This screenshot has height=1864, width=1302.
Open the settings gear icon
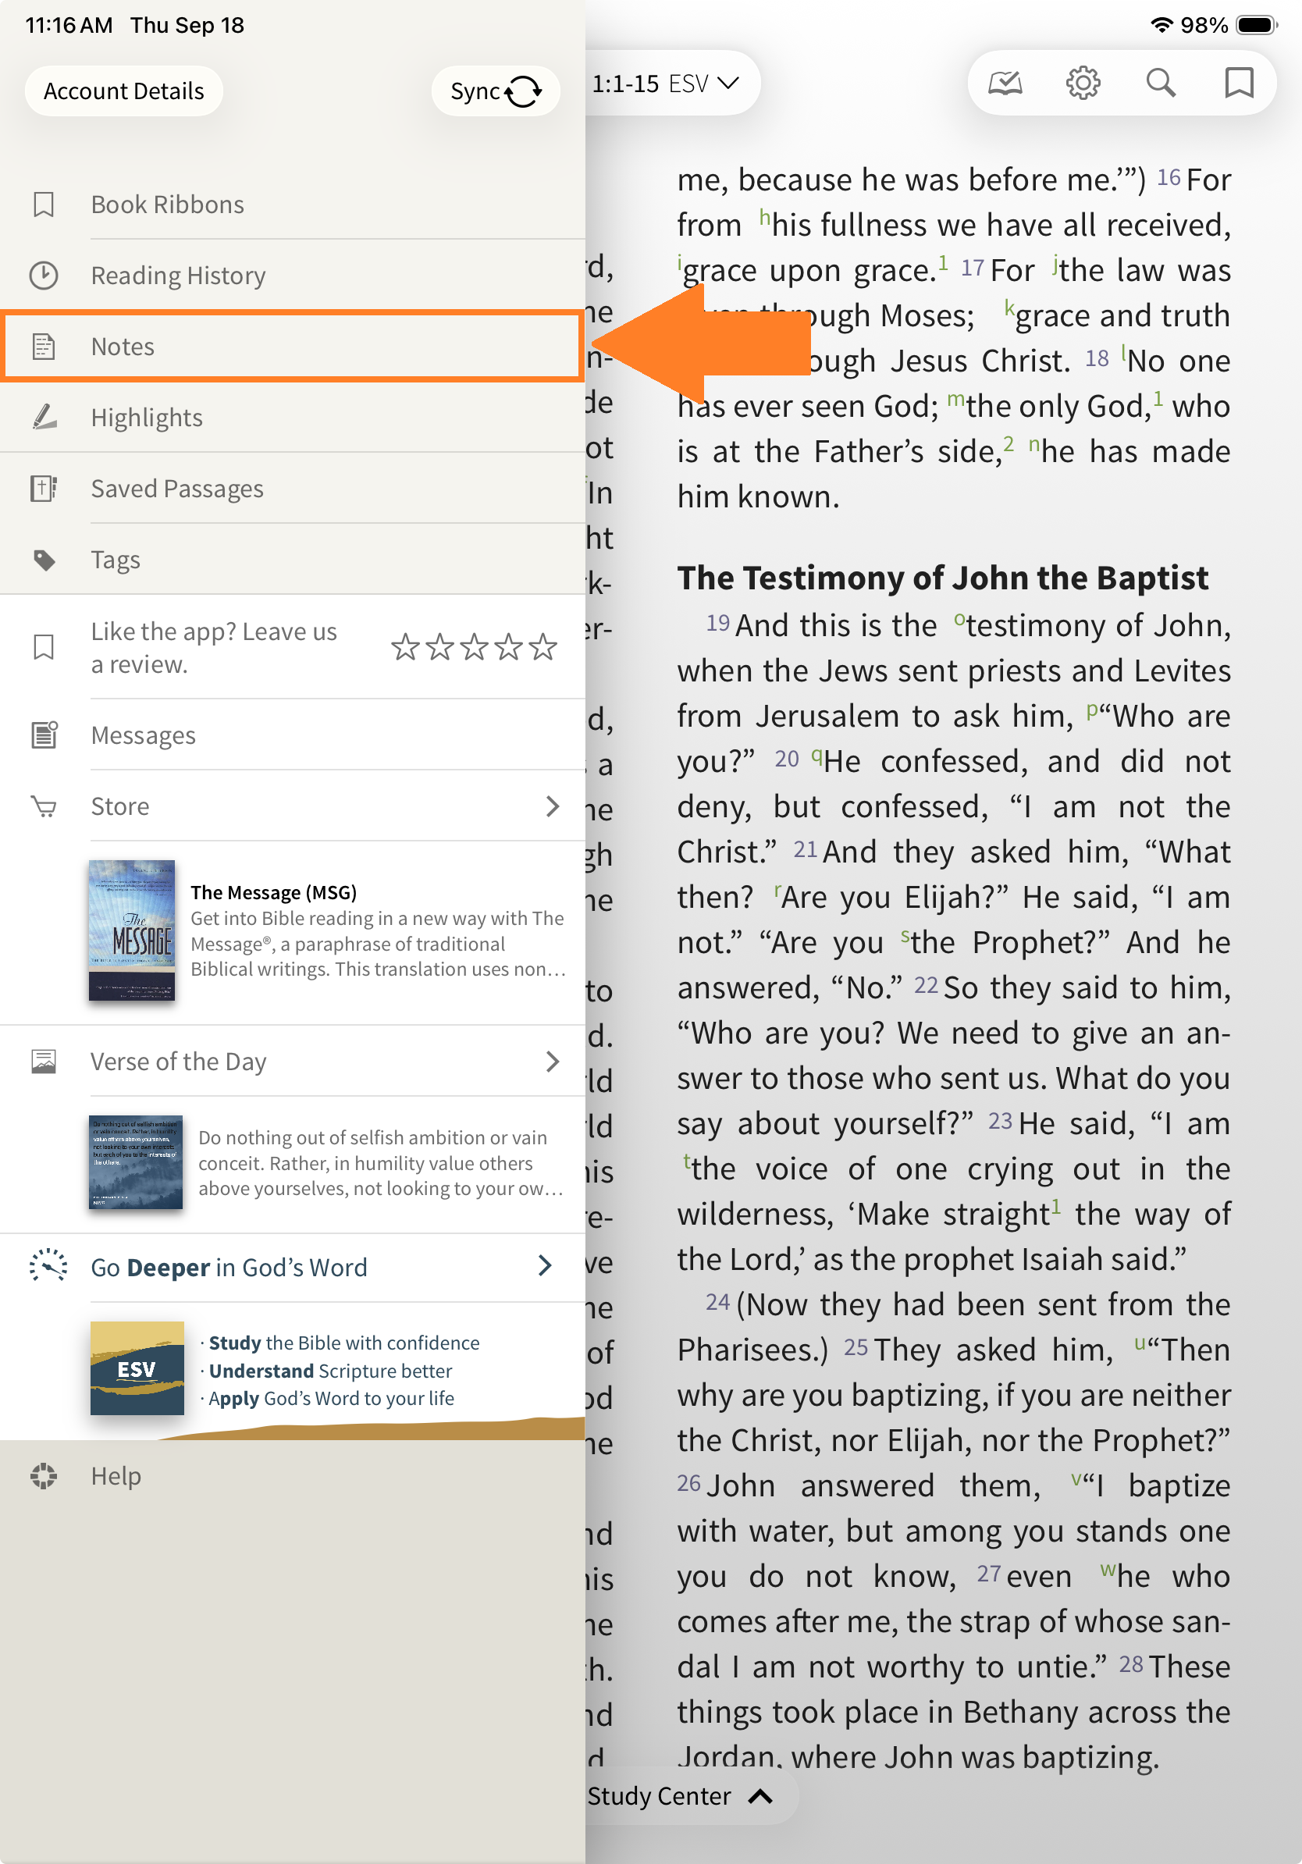pos(1083,83)
